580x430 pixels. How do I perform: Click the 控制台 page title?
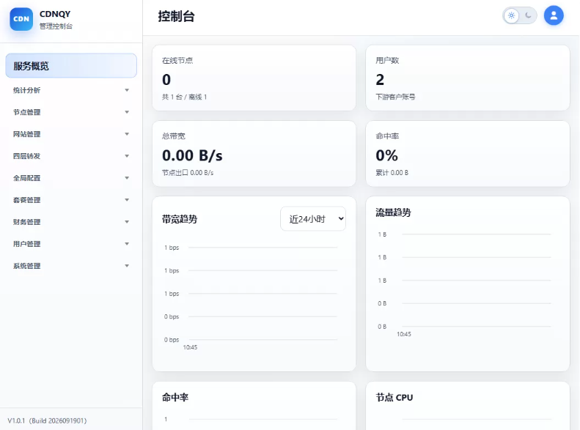176,16
